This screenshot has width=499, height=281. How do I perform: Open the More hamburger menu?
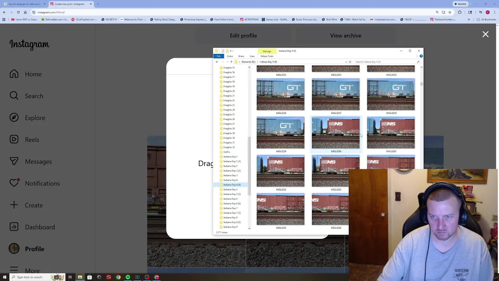(x=14, y=270)
